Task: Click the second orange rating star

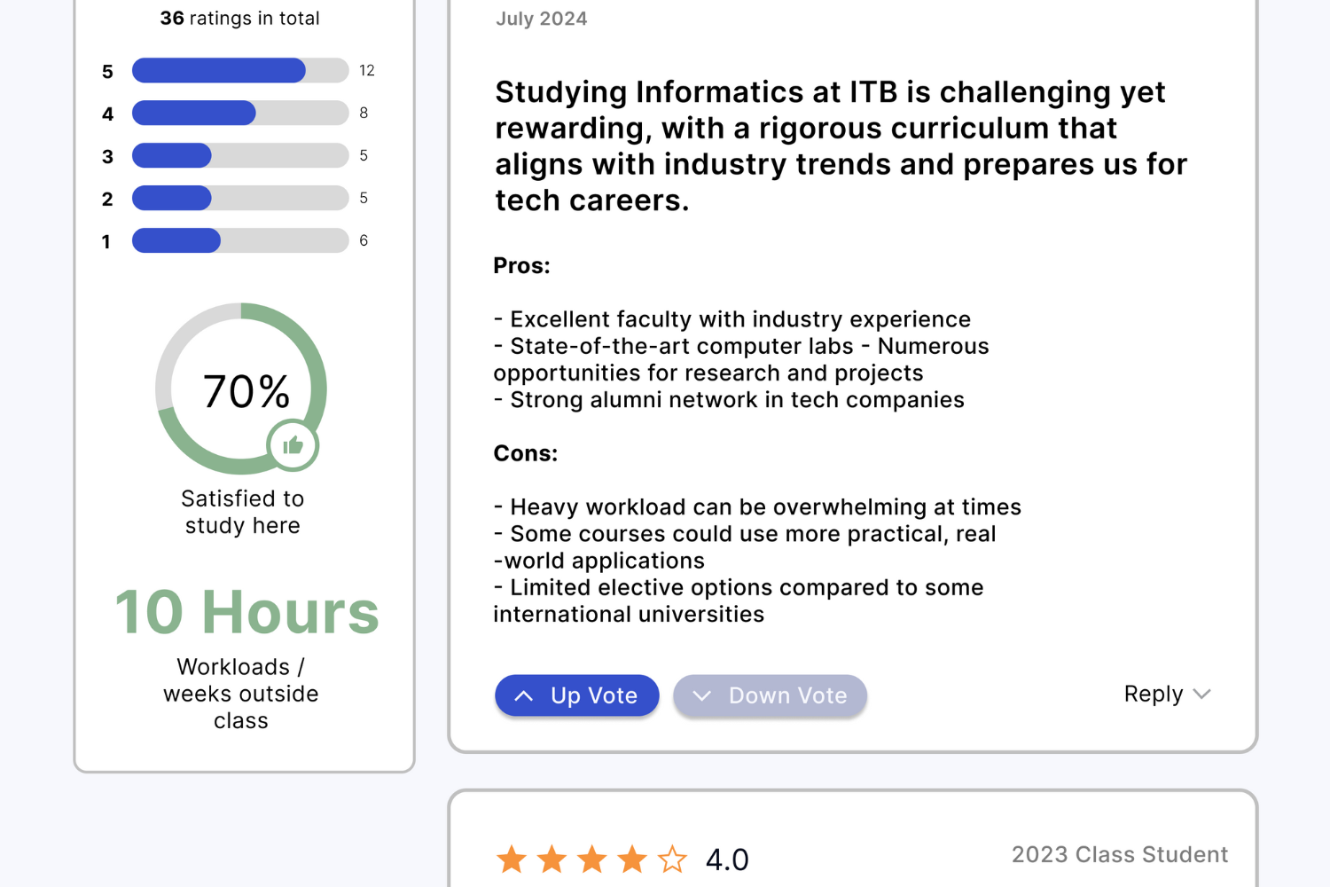Action: pyautogui.click(x=552, y=859)
